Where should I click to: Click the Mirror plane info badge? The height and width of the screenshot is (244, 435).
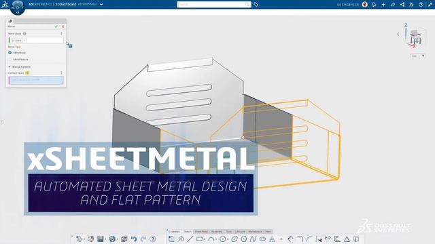24,33
